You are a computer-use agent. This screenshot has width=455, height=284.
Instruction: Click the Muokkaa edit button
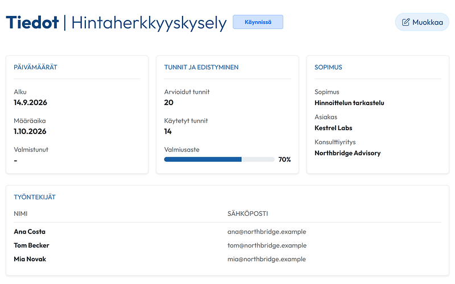point(422,22)
